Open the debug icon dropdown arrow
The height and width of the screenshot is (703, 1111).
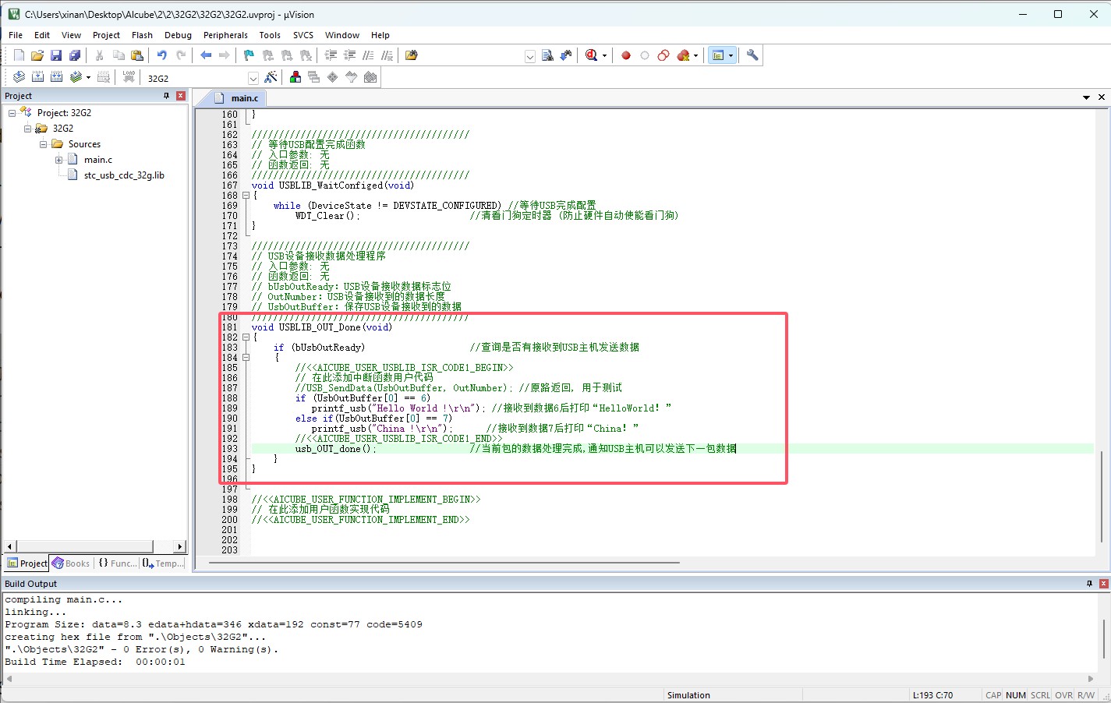tap(604, 56)
